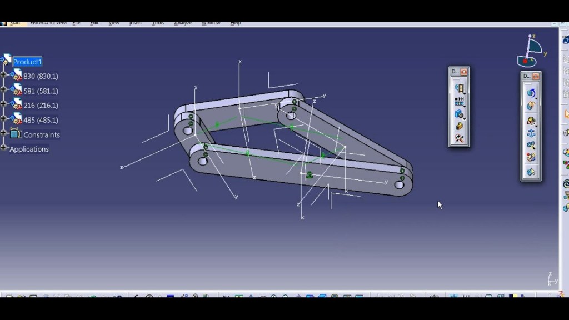Open the Insert menu
The height and width of the screenshot is (320, 569).
tap(136, 23)
